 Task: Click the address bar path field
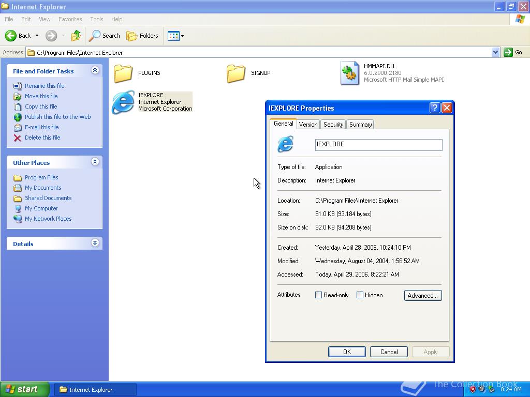pos(259,52)
